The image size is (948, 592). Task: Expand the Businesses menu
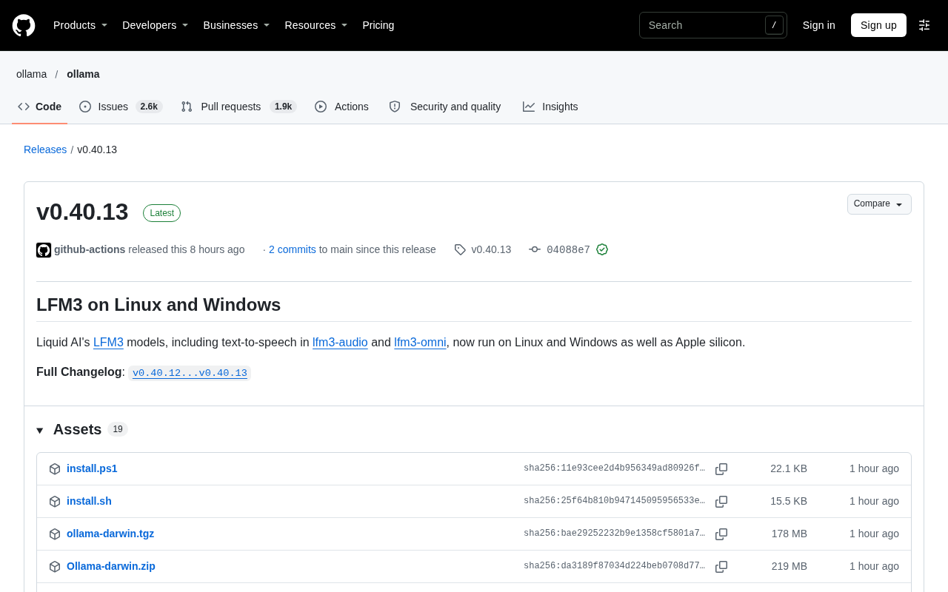pyautogui.click(x=236, y=25)
